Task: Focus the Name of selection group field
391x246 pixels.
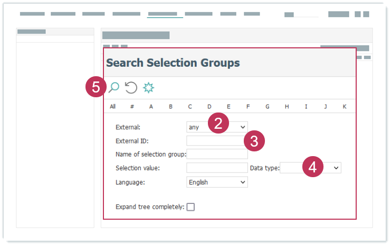Action: coord(217,154)
